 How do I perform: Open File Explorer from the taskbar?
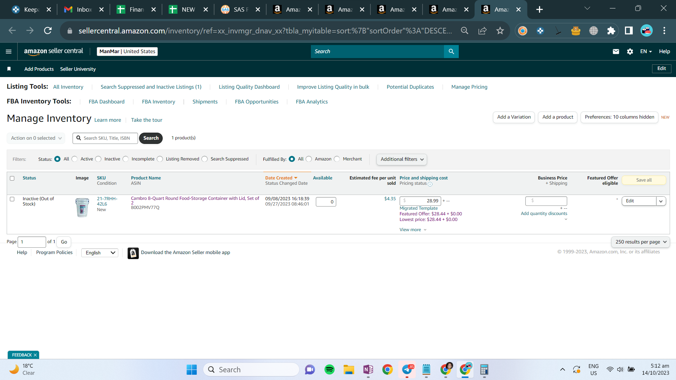349,369
